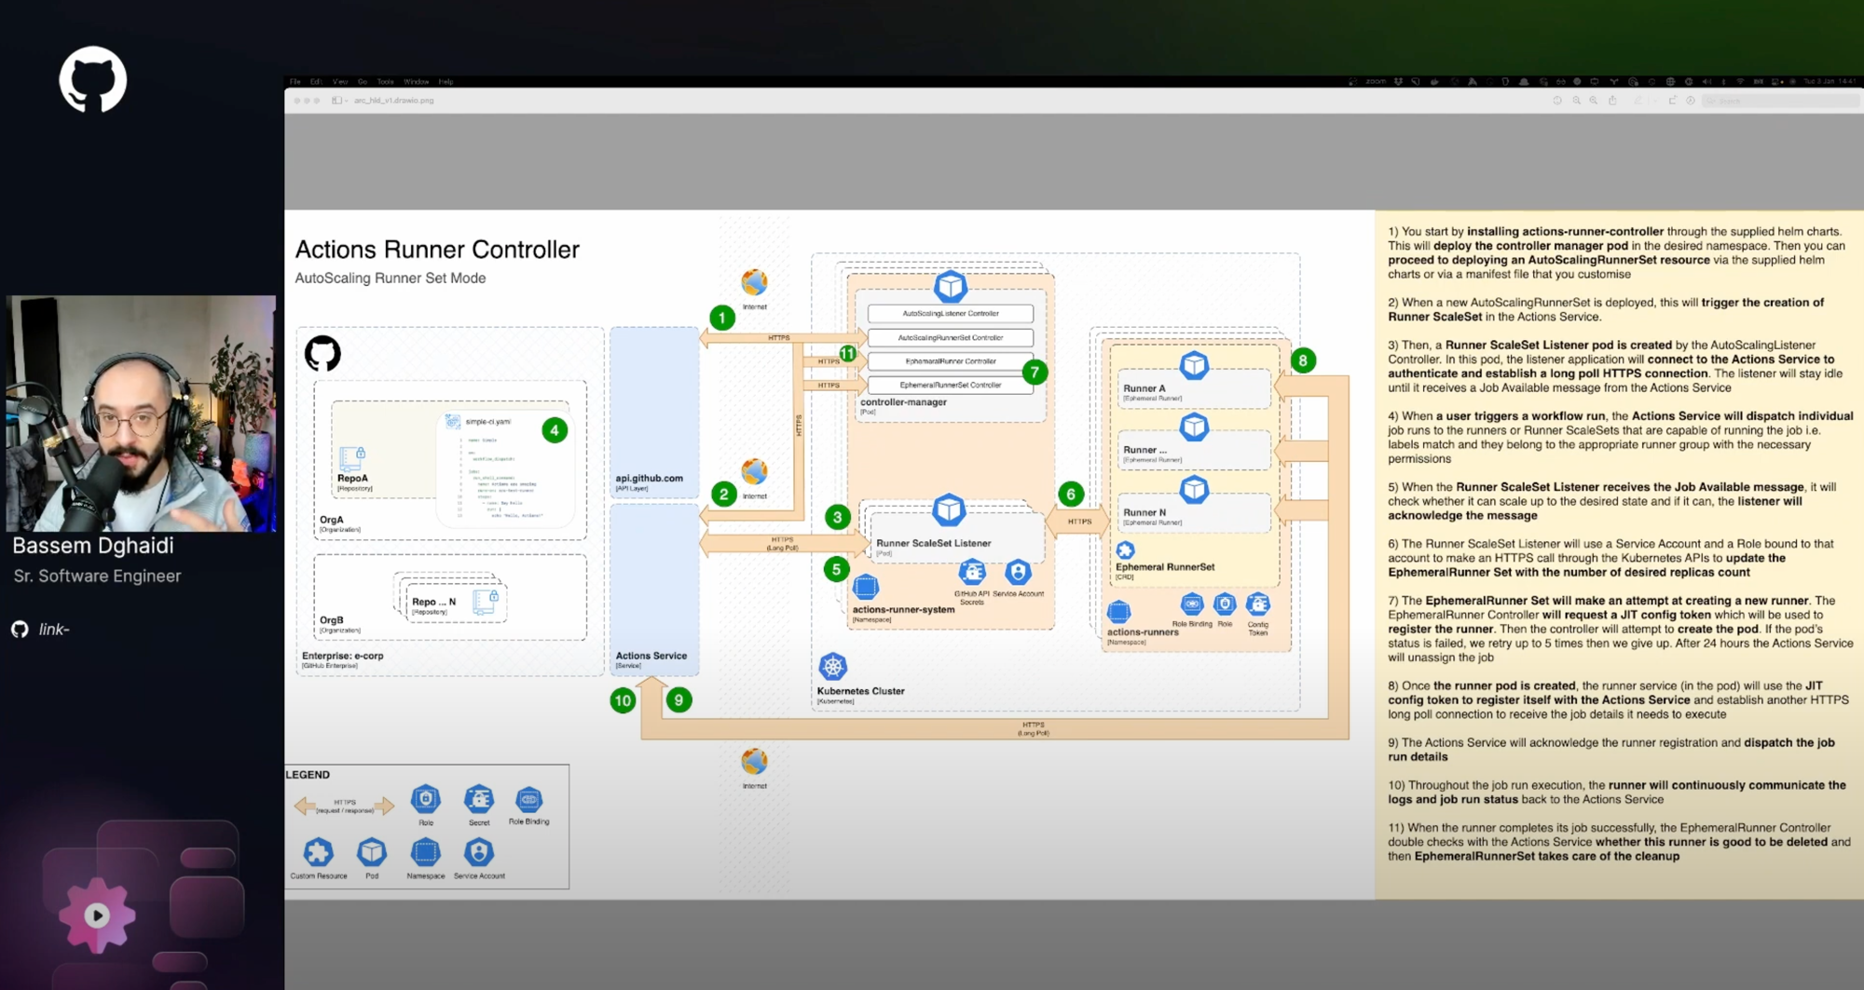Image resolution: width=1864 pixels, height=990 pixels.
Task: Open the File menu
Action: tap(295, 82)
